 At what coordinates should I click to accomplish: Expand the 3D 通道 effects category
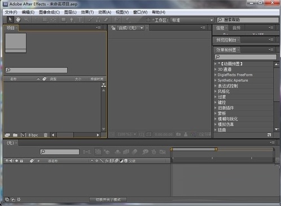pyautogui.click(x=216, y=69)
